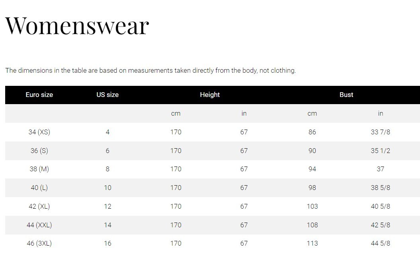This screenshot has height=277, width=420.
Task: Click bust value 103 cm
Action: (x=313, y=206)
